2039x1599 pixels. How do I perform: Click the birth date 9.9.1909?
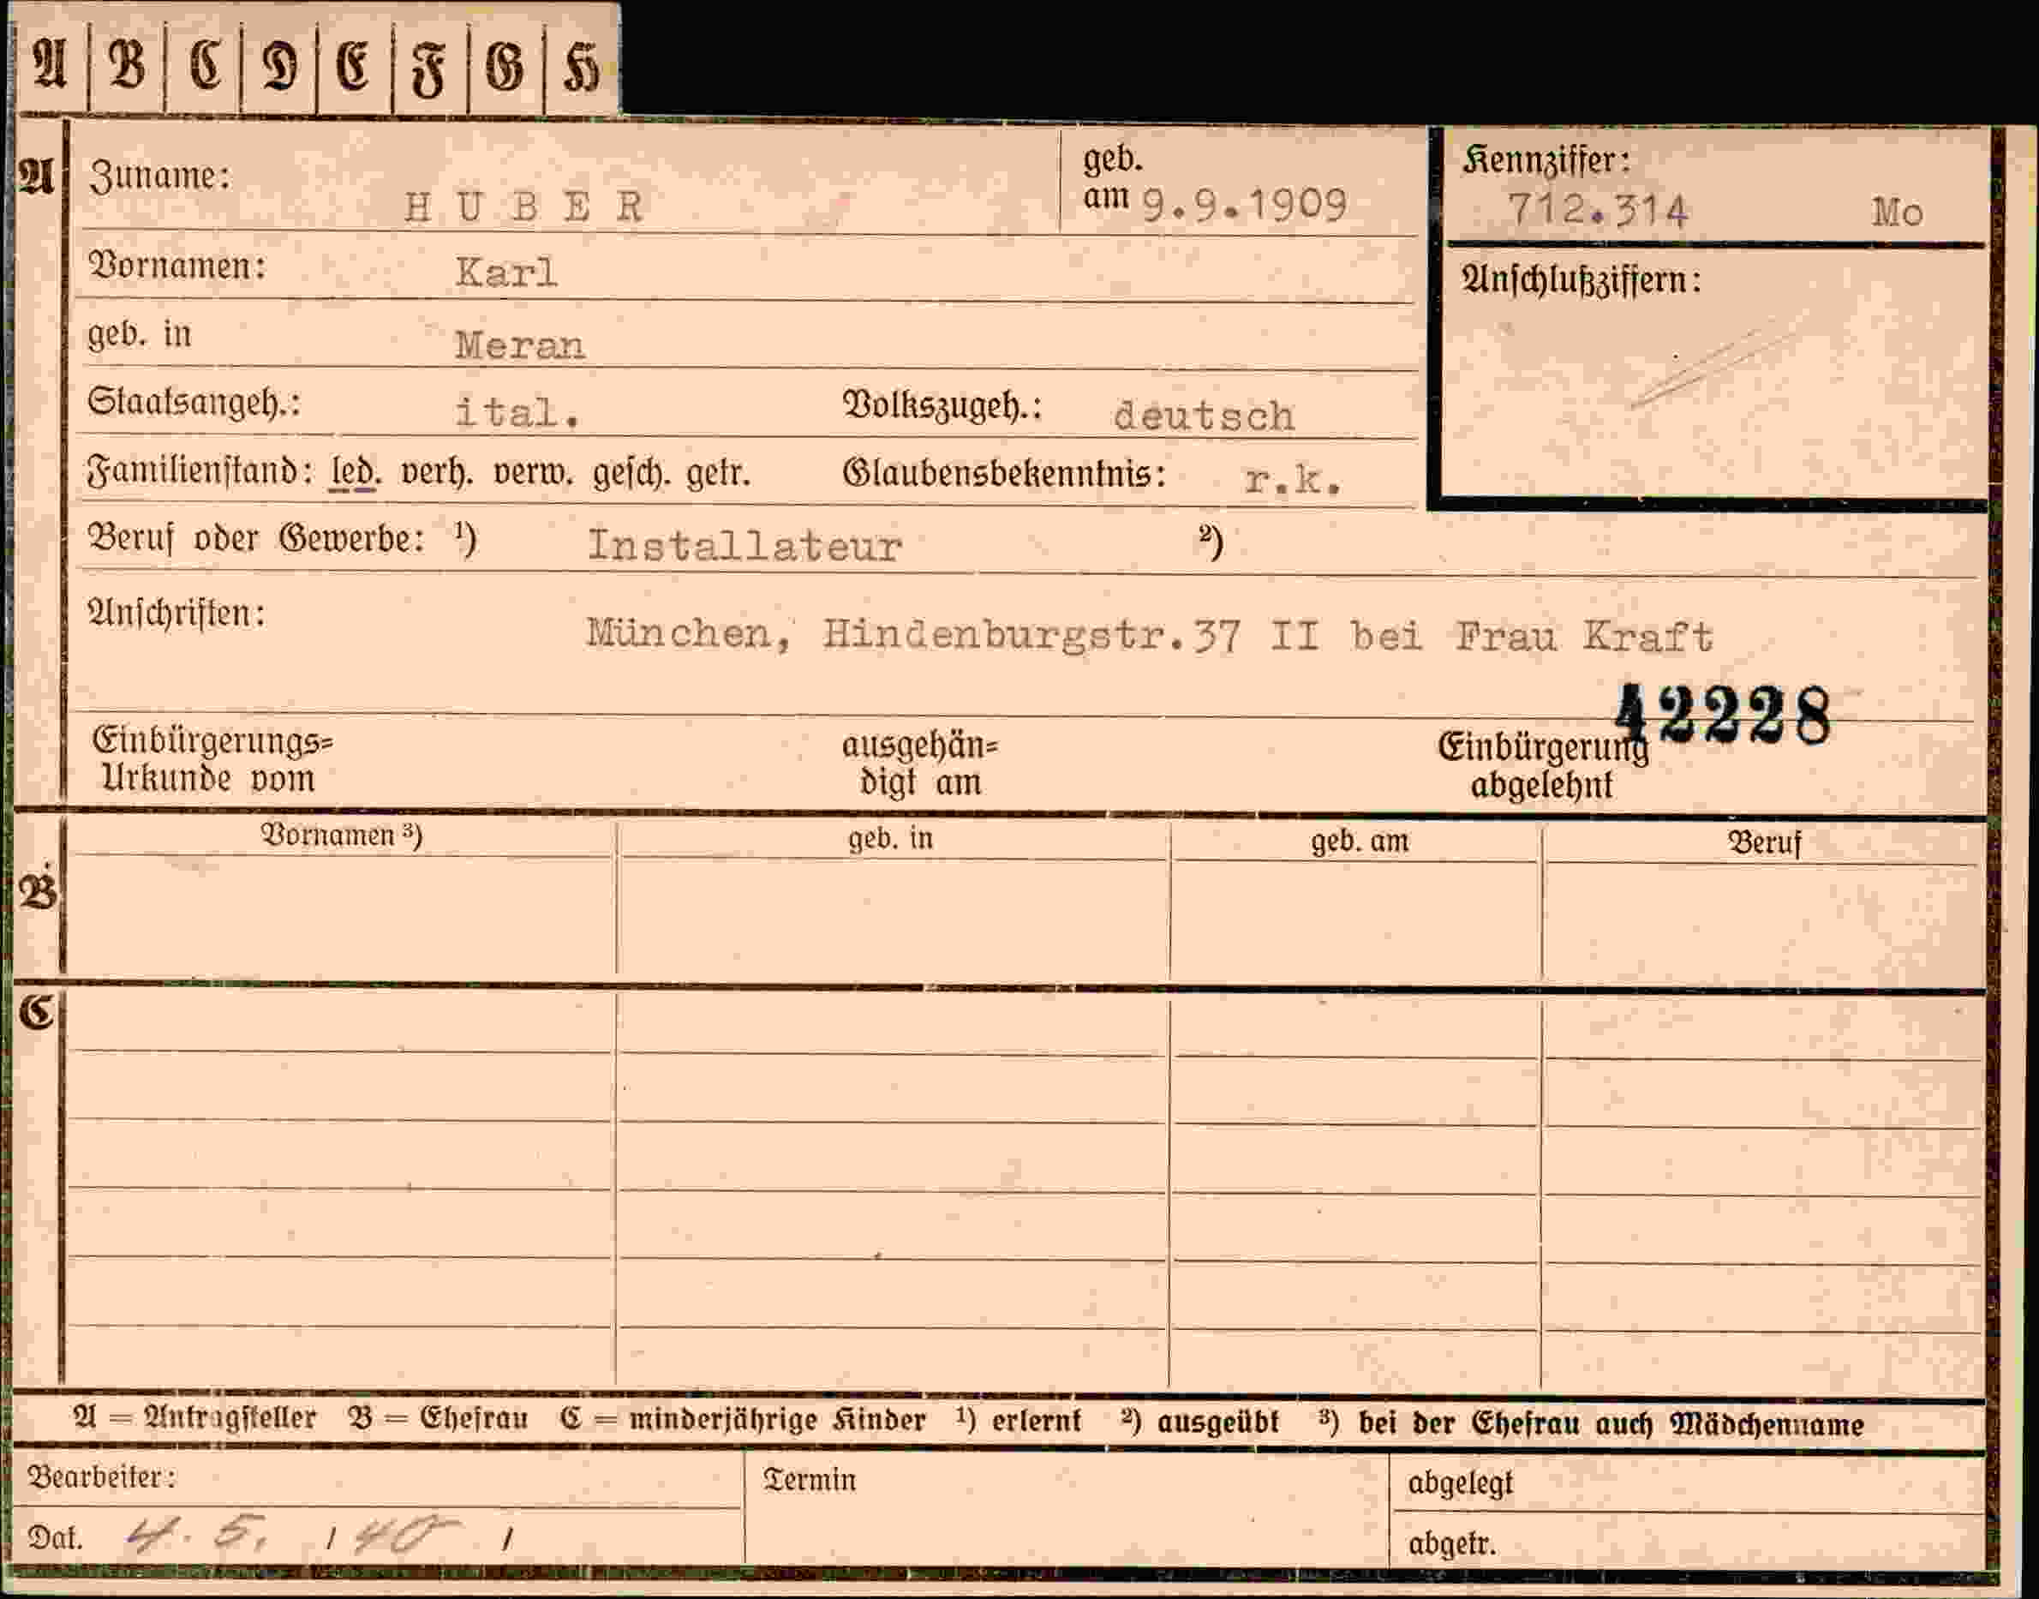tap(1245, 204)
